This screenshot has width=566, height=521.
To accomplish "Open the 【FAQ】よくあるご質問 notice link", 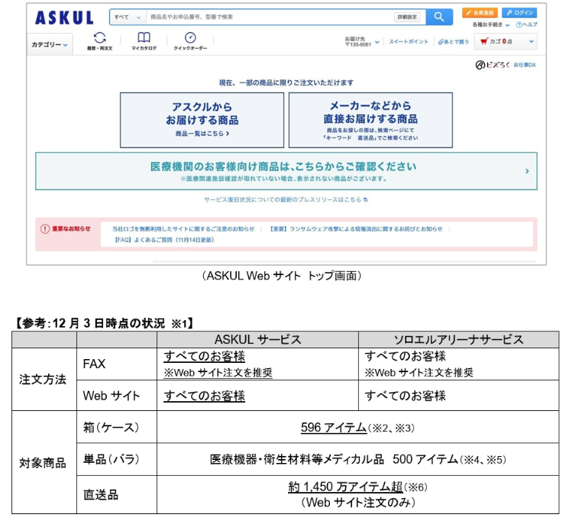I will point(163,239).
